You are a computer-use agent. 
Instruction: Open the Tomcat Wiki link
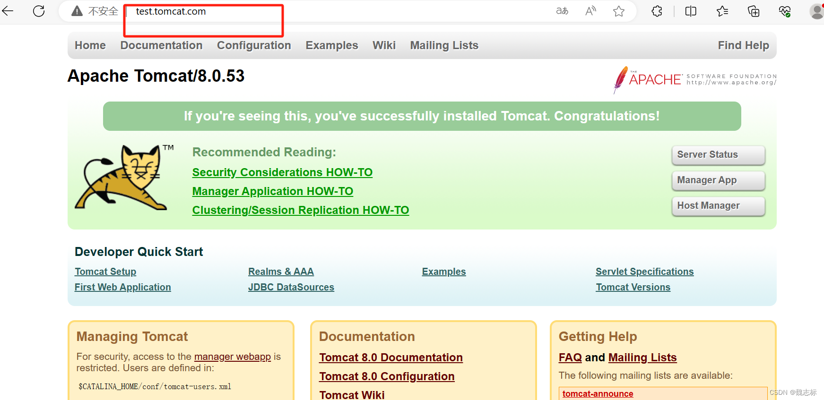tap(352, 395)
